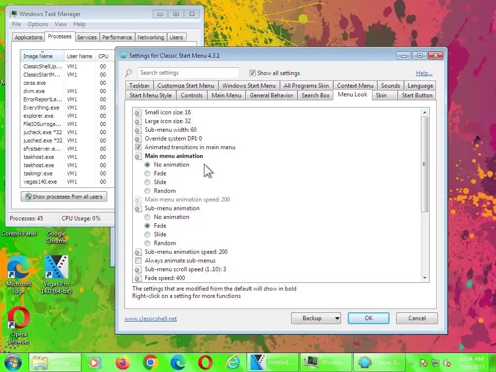The image size is (496, 372).
Task: Select the Vegas Pro 14.0 desktop shortcut
Action: 56,275
